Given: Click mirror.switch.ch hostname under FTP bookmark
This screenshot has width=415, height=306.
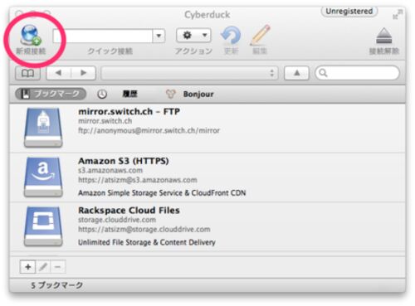Looking at the screenshot, I should tap(105, 121).
